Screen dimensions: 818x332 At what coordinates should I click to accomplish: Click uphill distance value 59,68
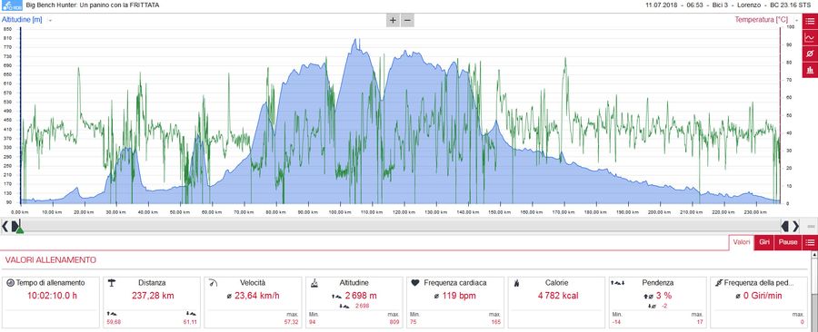113,323
